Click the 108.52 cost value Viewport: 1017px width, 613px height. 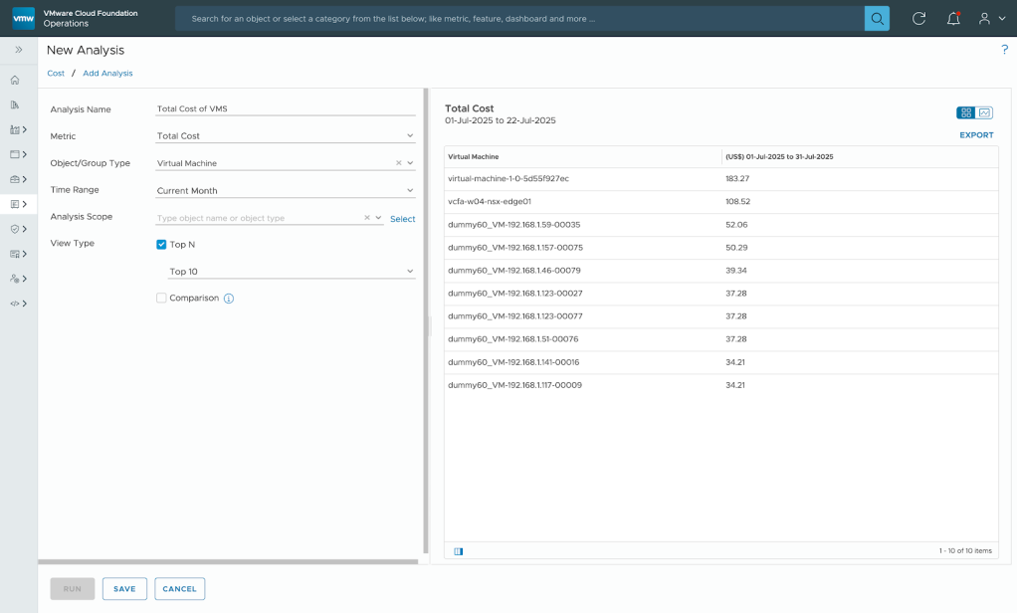[x=738, y=202]
